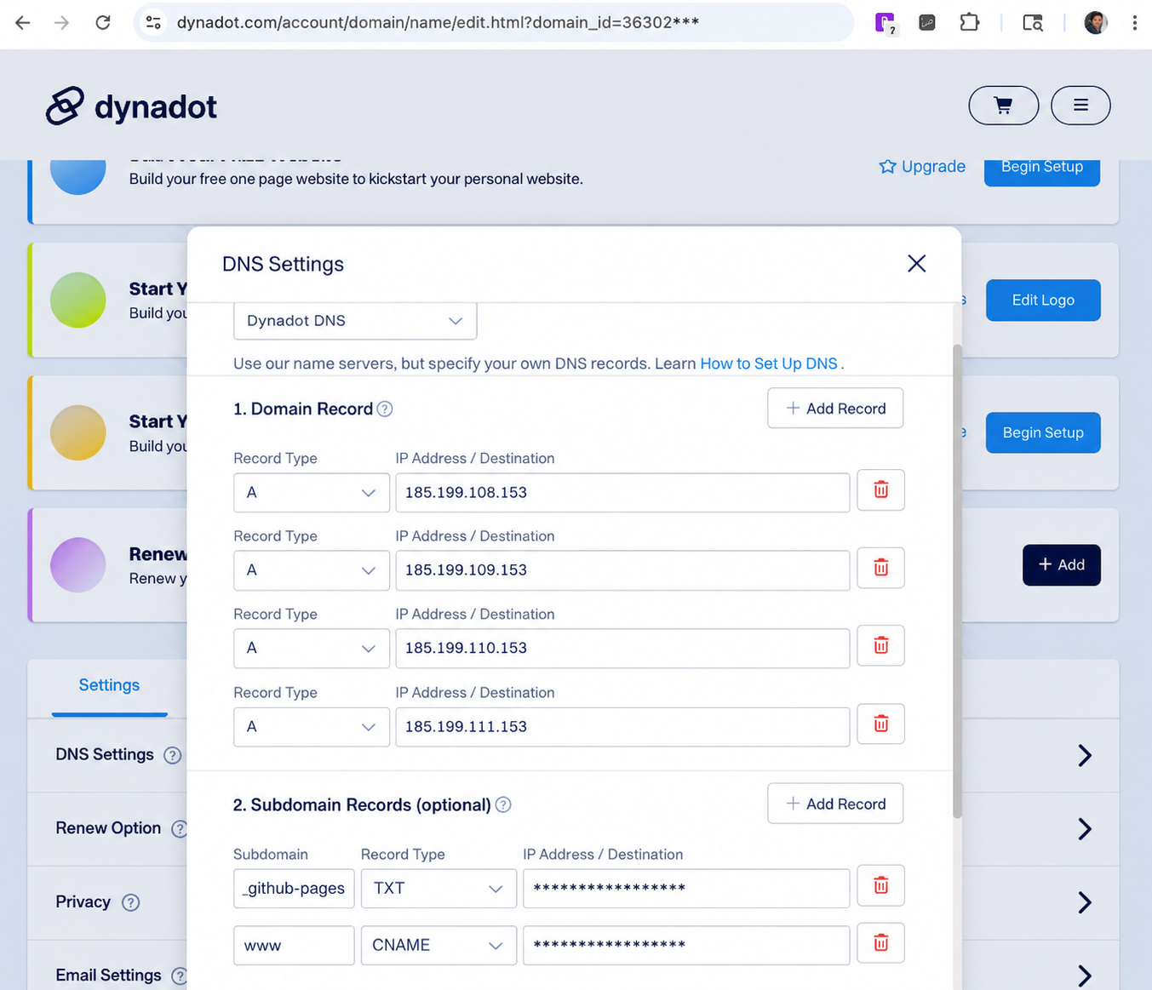Viewport: 1152px width, 990px height.
Task: Switch to the Settings tab
Action: (x=109, y=685)
